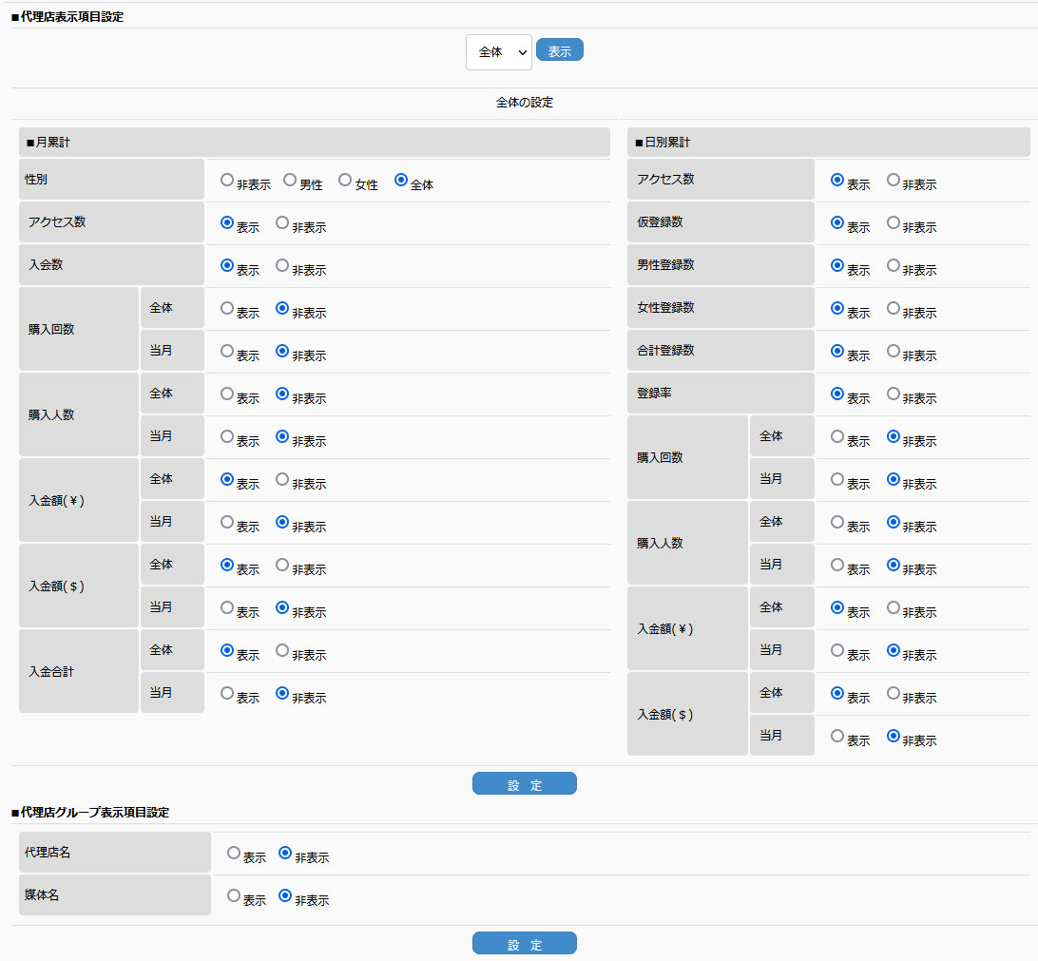Set 月累計 購入回数 全体 to 表示
The width and height of the screenshot is (1038, 961).
(227, 308)
